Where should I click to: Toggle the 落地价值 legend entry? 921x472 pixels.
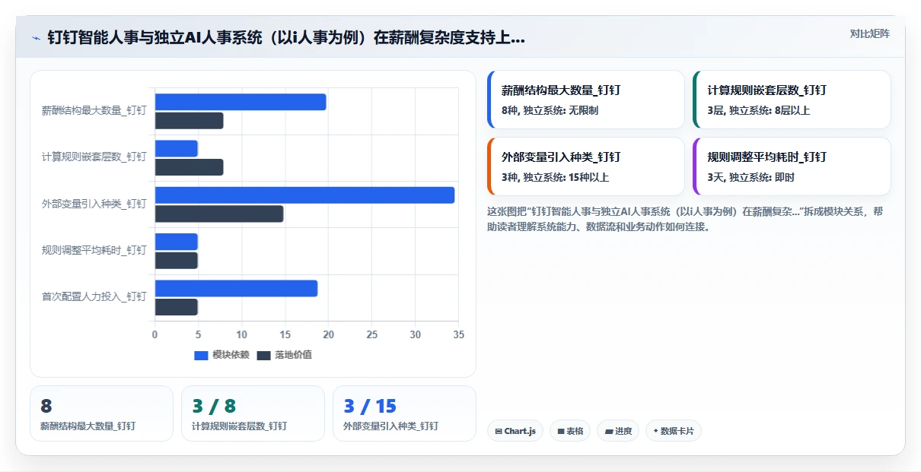click(284, 355)
